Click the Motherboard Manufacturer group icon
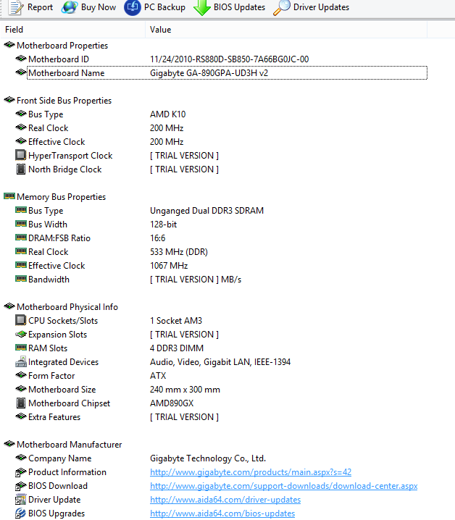Viewport: 455px width, 520px height. pyautogui.click(x=9, y=444)
